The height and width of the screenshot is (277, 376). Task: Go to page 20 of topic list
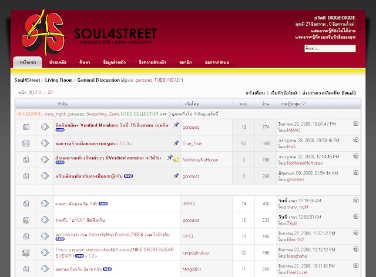(50, 93)
